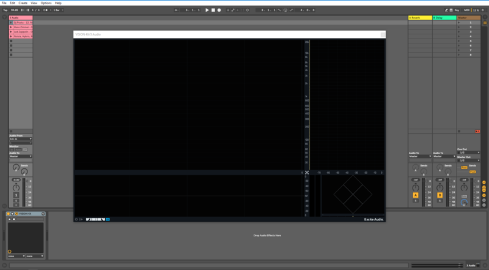This screenshot has width=489, height=270.
Task: Open the Options menu
Action: click(46, 3)
